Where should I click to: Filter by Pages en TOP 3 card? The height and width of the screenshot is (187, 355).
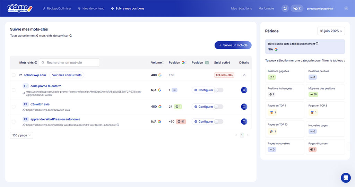(325, 110)
